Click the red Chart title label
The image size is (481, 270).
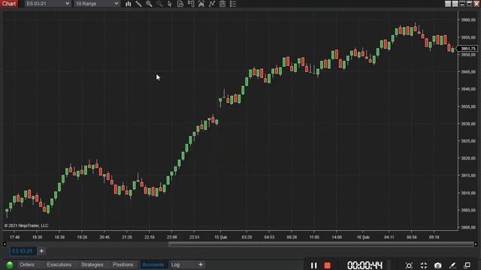[9, 4]
